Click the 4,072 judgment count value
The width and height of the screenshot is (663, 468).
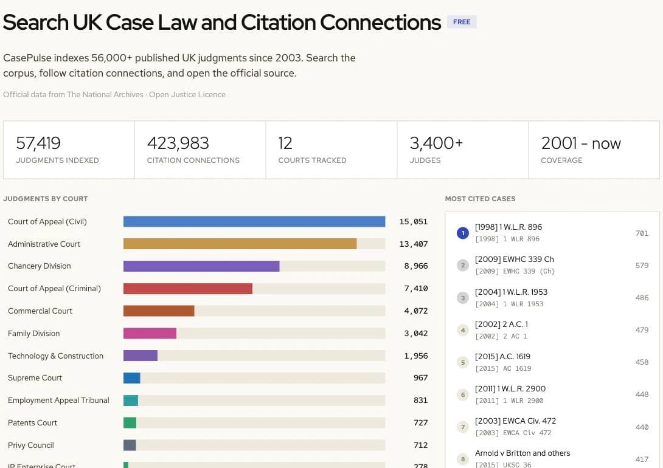pos(415,311)
